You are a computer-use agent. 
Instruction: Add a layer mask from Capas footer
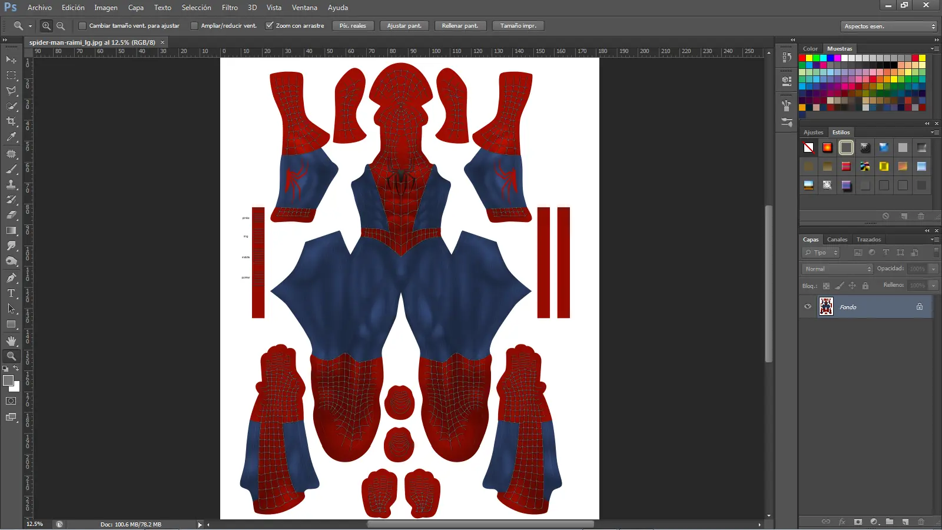858,522
